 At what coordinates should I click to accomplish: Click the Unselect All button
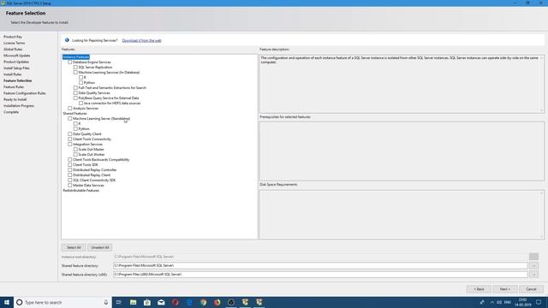tap(100, 247)
